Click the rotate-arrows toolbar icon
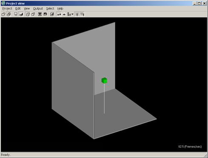 point(45,14)
